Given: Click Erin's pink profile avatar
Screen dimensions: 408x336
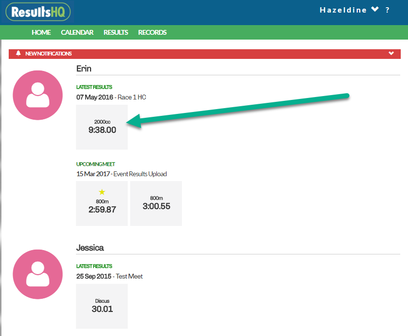Looking at the screenshot, I should click(x=38, y=95).
